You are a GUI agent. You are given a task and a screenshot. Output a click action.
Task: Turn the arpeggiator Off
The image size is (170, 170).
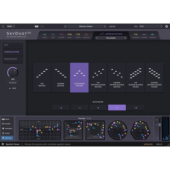point(13,46)
